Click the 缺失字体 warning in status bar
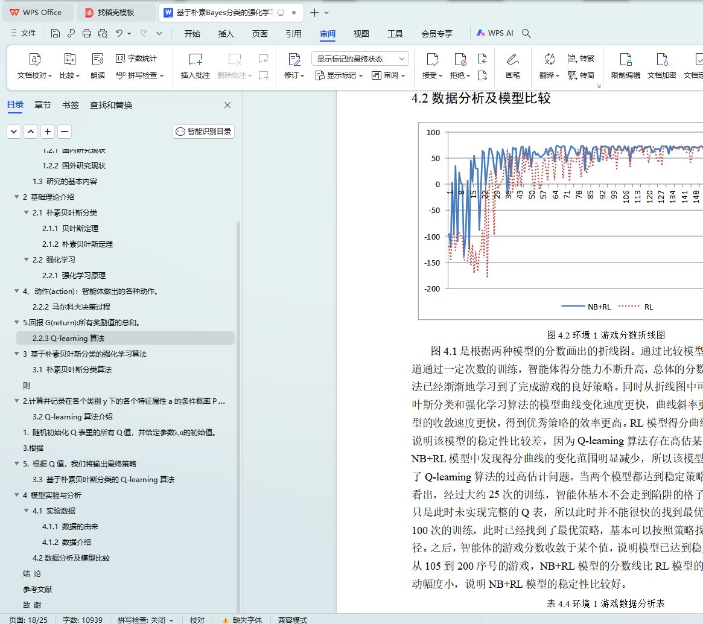703x624 pixels. click(242, 620)
